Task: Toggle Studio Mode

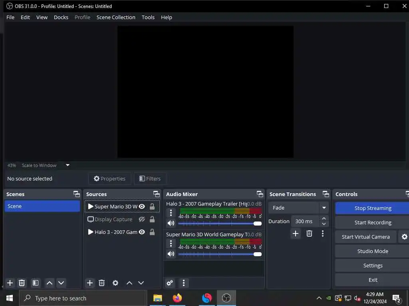Action: tap(373, 251)
